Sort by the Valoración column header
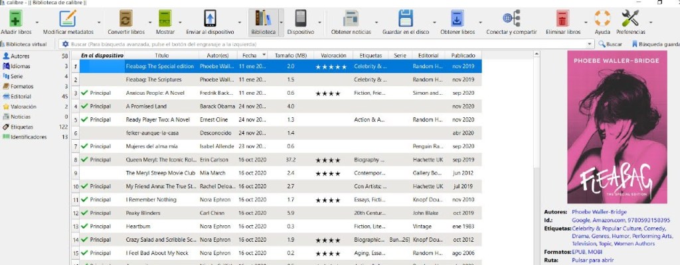 click(x=332, y=56)
